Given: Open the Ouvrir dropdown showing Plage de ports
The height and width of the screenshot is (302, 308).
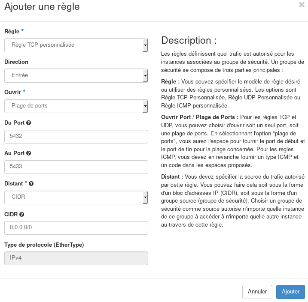Looking at the screenshot, I should pyautogui.click(x=76, y=106).
